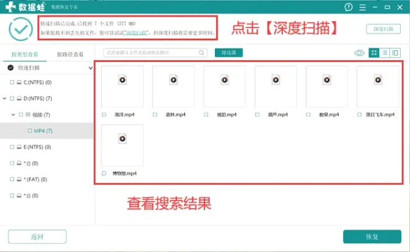The height and width of the screenshot is (252, 410).
Task: Check the box for 森林.mp4
Action: [x=155, y=115]
